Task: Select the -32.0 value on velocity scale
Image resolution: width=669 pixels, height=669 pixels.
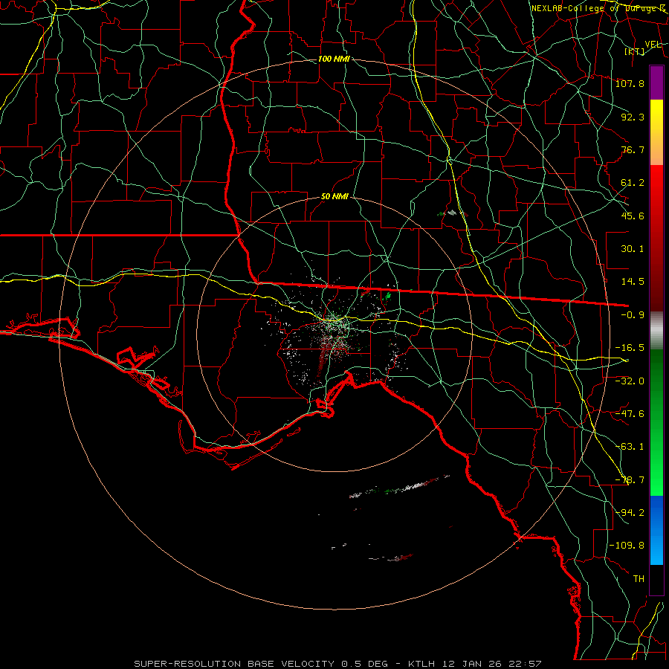Action: [x=630, y=381]
